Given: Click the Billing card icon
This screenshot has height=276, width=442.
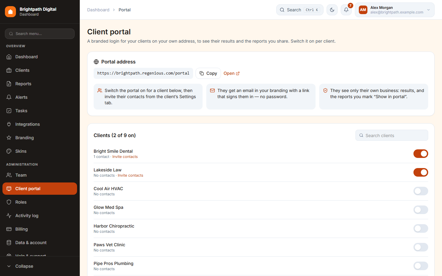Looking at the screenshot, I should click(x=9, y=229).
